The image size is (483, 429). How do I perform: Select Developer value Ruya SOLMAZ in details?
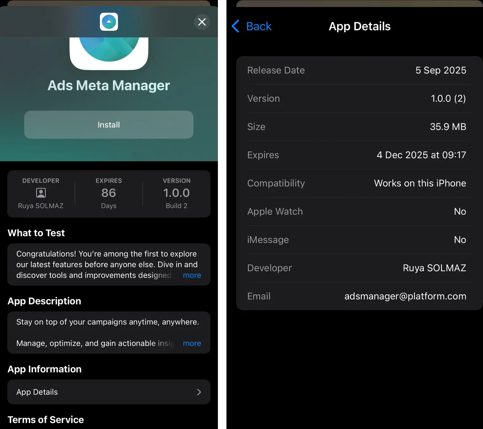click(x=435, y=268)
